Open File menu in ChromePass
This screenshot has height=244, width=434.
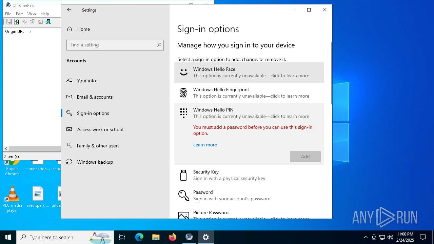pos(8,14)
